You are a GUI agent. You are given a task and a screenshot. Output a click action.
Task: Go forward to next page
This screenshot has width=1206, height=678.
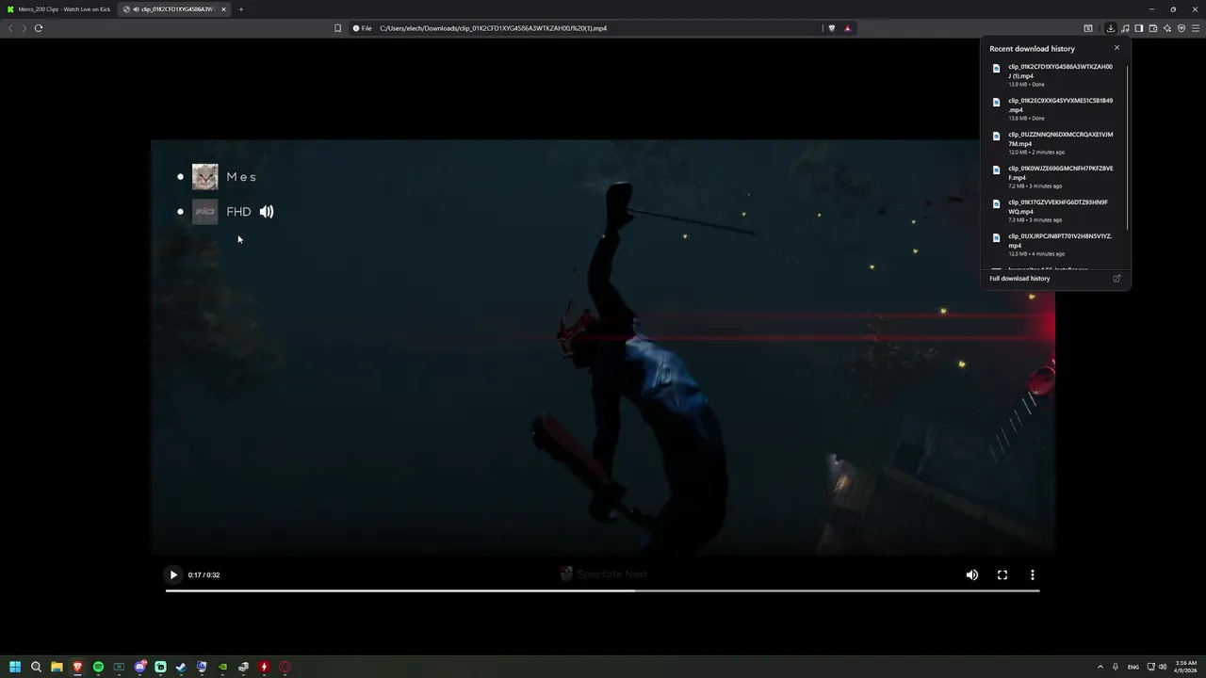(24, 28)
